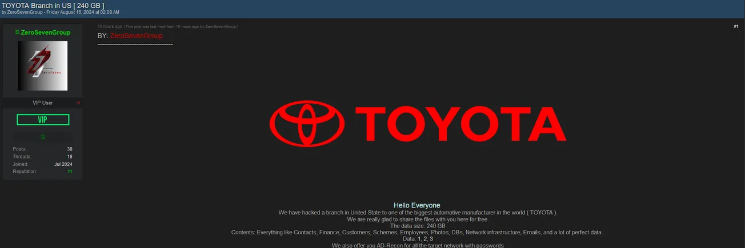Click the red ZeroSevenGroup name after BY:
The image size is (745, 248).
137,36
